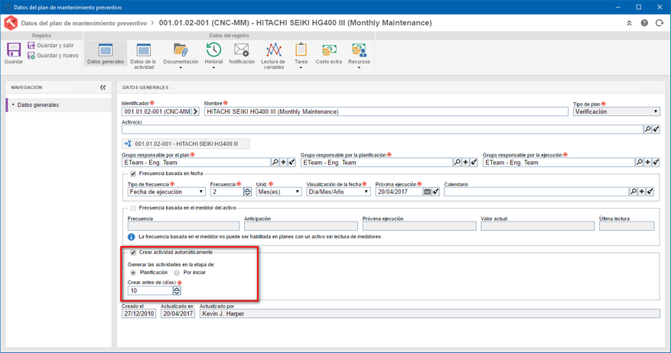671x353 pixels.
Task: Add new Grupo responsable por el plan
Action: 283,163
